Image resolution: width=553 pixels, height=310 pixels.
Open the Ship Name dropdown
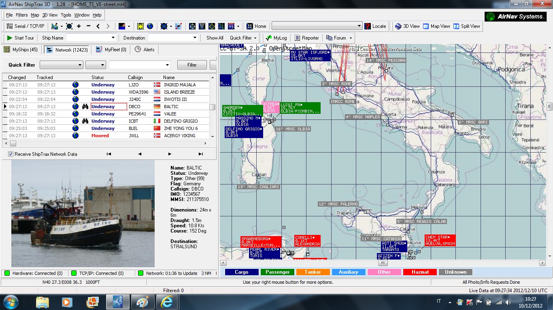(x=113, y=38)
